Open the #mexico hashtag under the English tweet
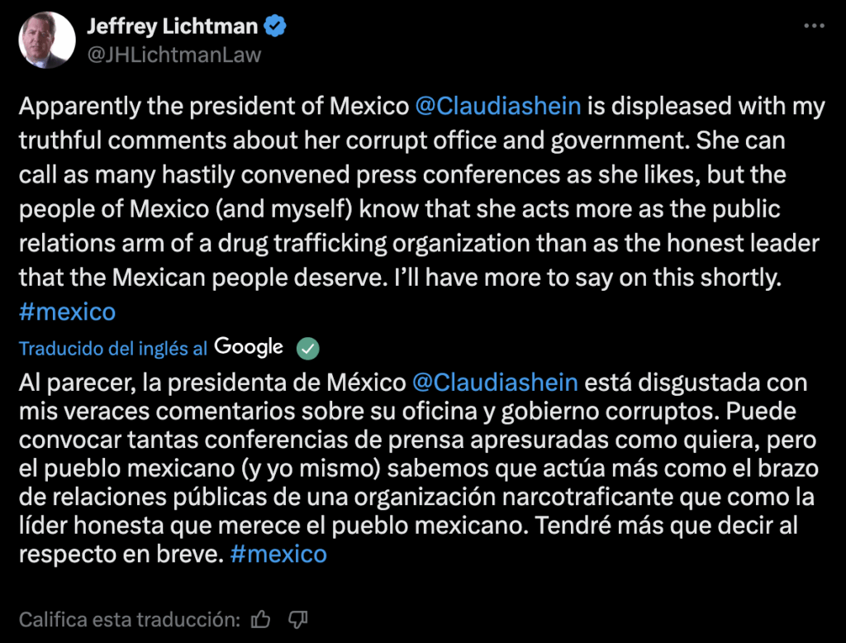This screenshot has height=643, width=846. point(68,312)
